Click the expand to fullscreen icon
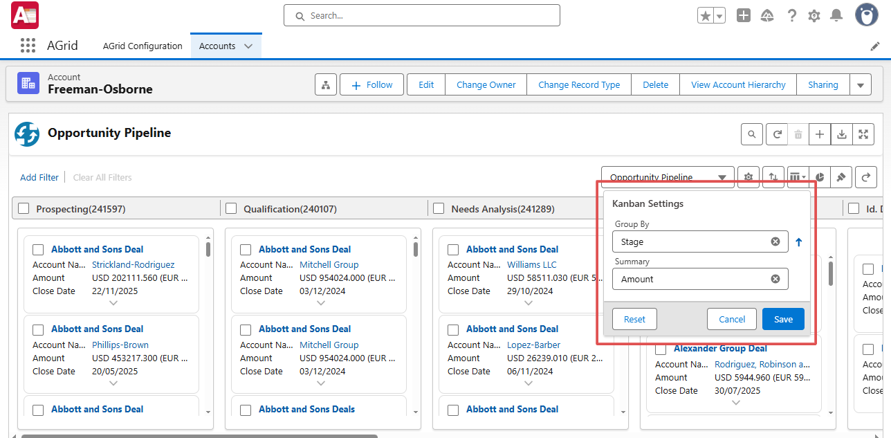 (863, 134)
